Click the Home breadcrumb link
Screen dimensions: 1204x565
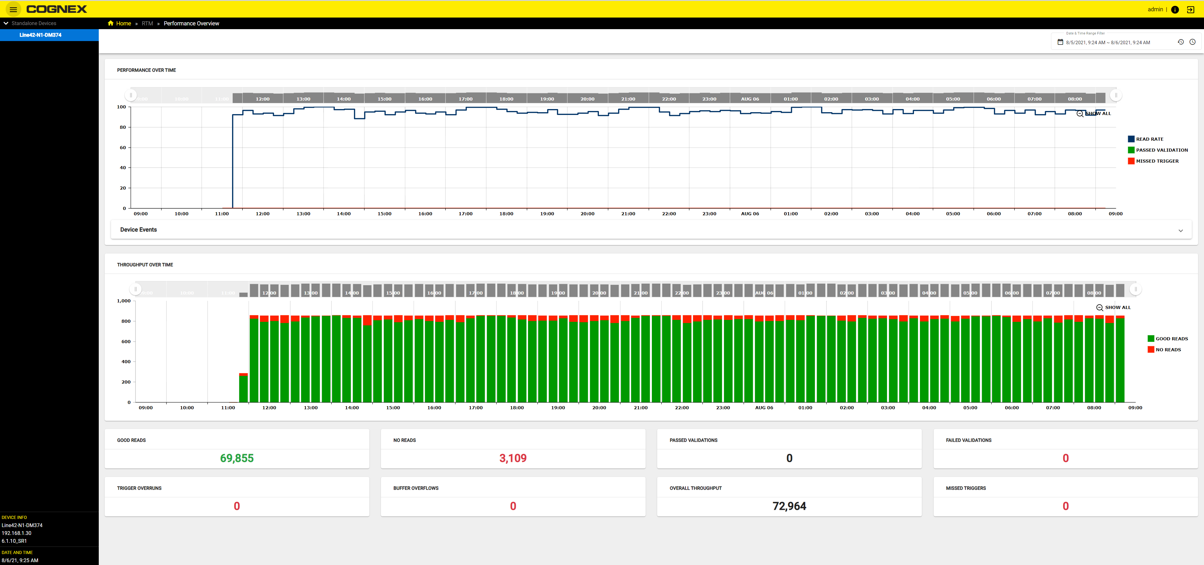tap(124, 24)
